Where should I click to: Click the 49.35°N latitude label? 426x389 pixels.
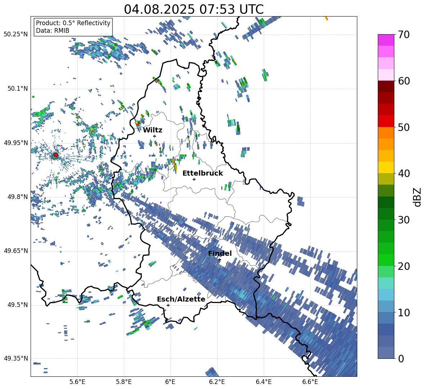(x=16, y=358)
